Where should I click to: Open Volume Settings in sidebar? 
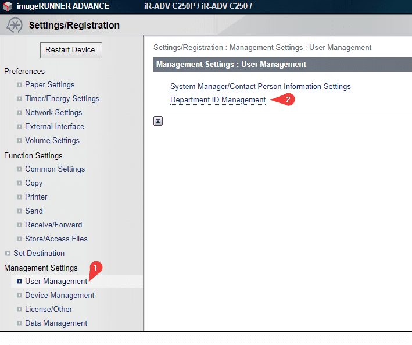click(52, 141)
